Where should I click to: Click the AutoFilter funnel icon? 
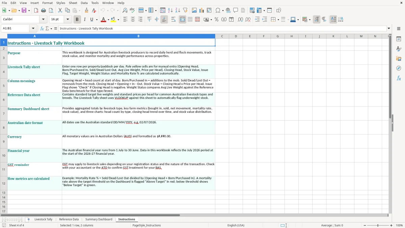[185, 10]
